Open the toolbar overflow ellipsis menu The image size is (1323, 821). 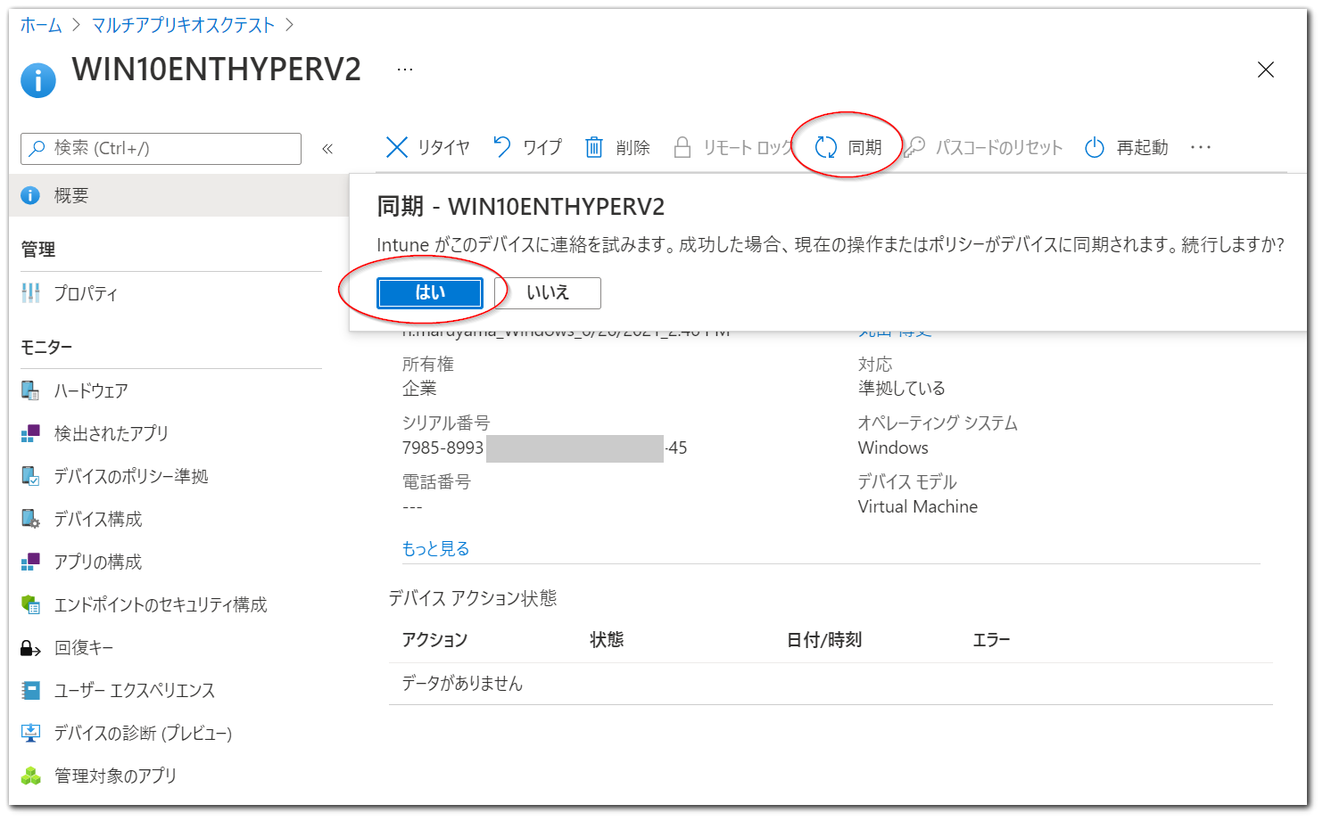click(x=1201, y=147)
